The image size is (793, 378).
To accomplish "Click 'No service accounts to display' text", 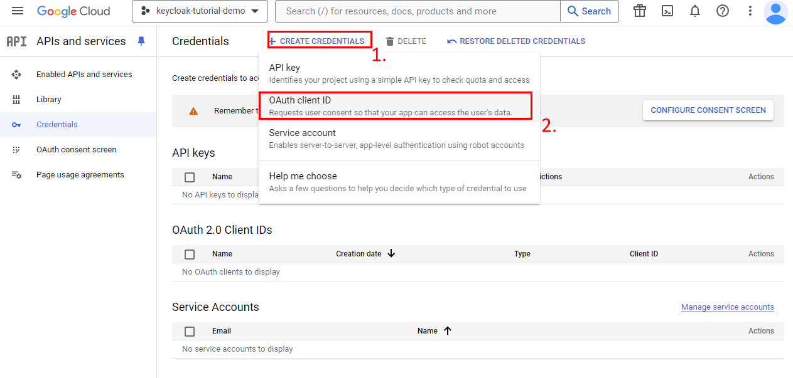I will click(x=237, y=349).
